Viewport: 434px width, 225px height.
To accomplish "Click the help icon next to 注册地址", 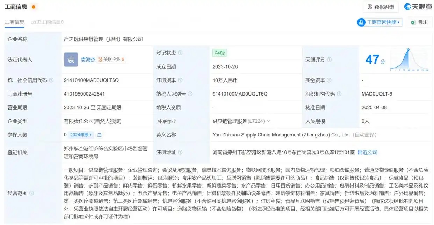I will click(x=180, y=152).
